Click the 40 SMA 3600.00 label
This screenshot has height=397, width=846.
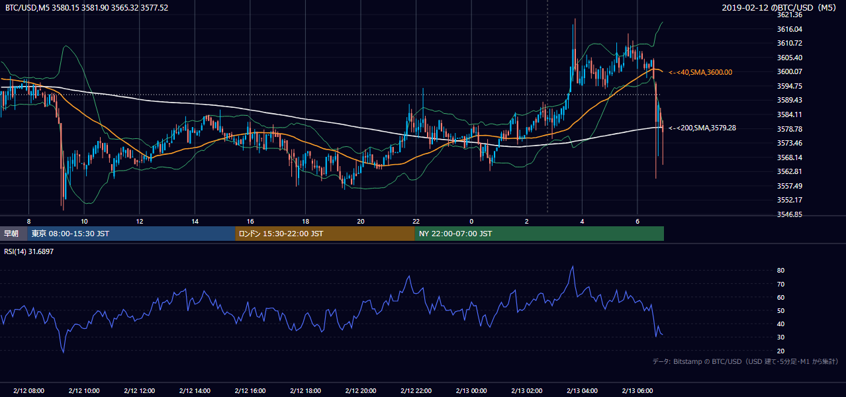(700, 72)
